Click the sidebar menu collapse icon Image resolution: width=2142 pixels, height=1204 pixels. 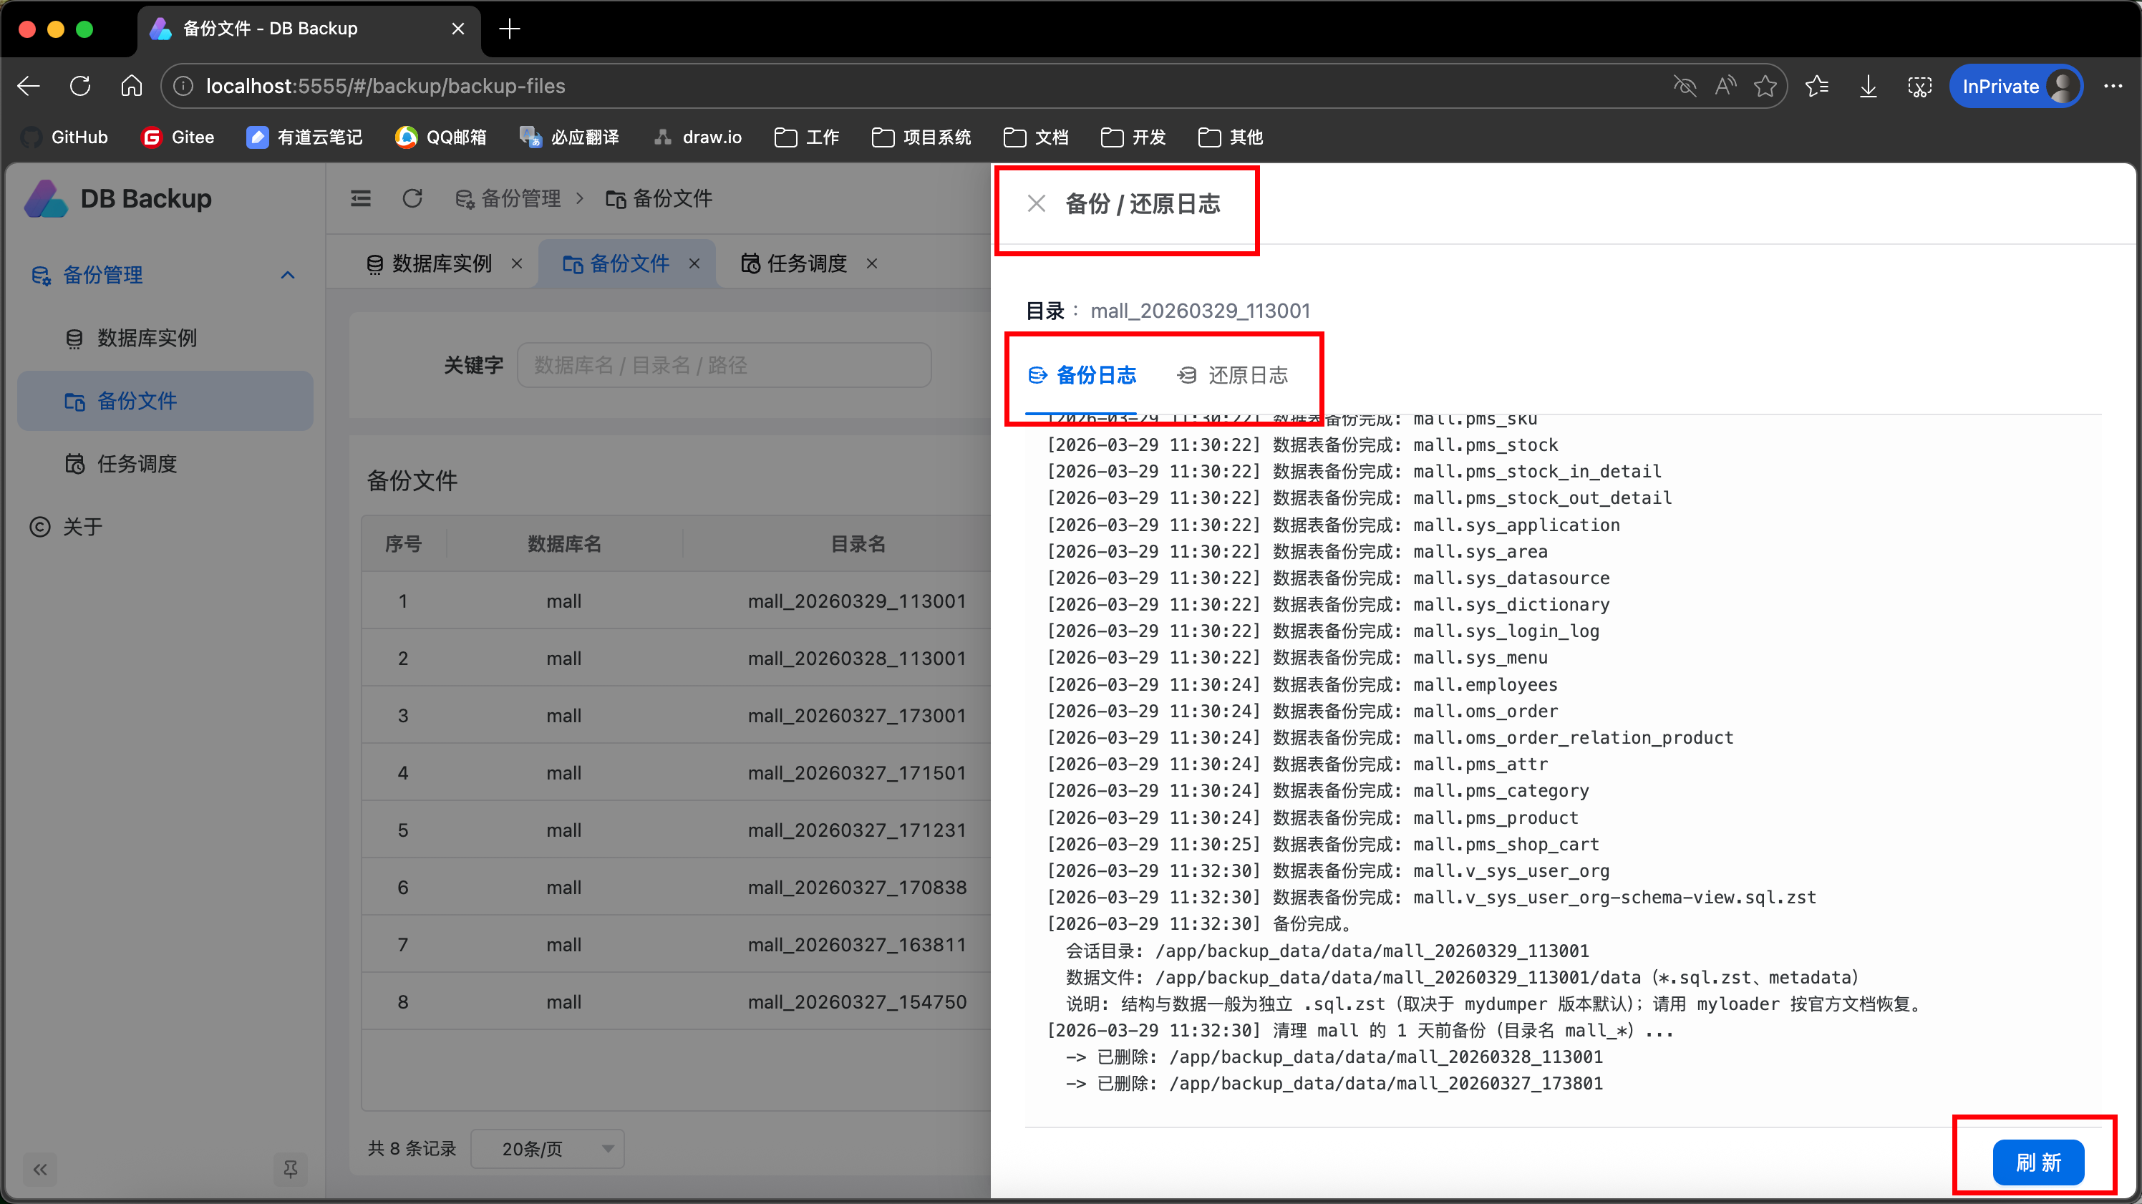(361, 198)
